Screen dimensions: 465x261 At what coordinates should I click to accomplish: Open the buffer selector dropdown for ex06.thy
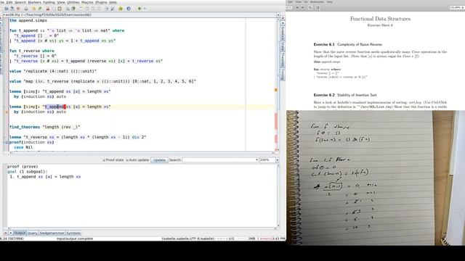pyautogui.click(x=278, y=14)
